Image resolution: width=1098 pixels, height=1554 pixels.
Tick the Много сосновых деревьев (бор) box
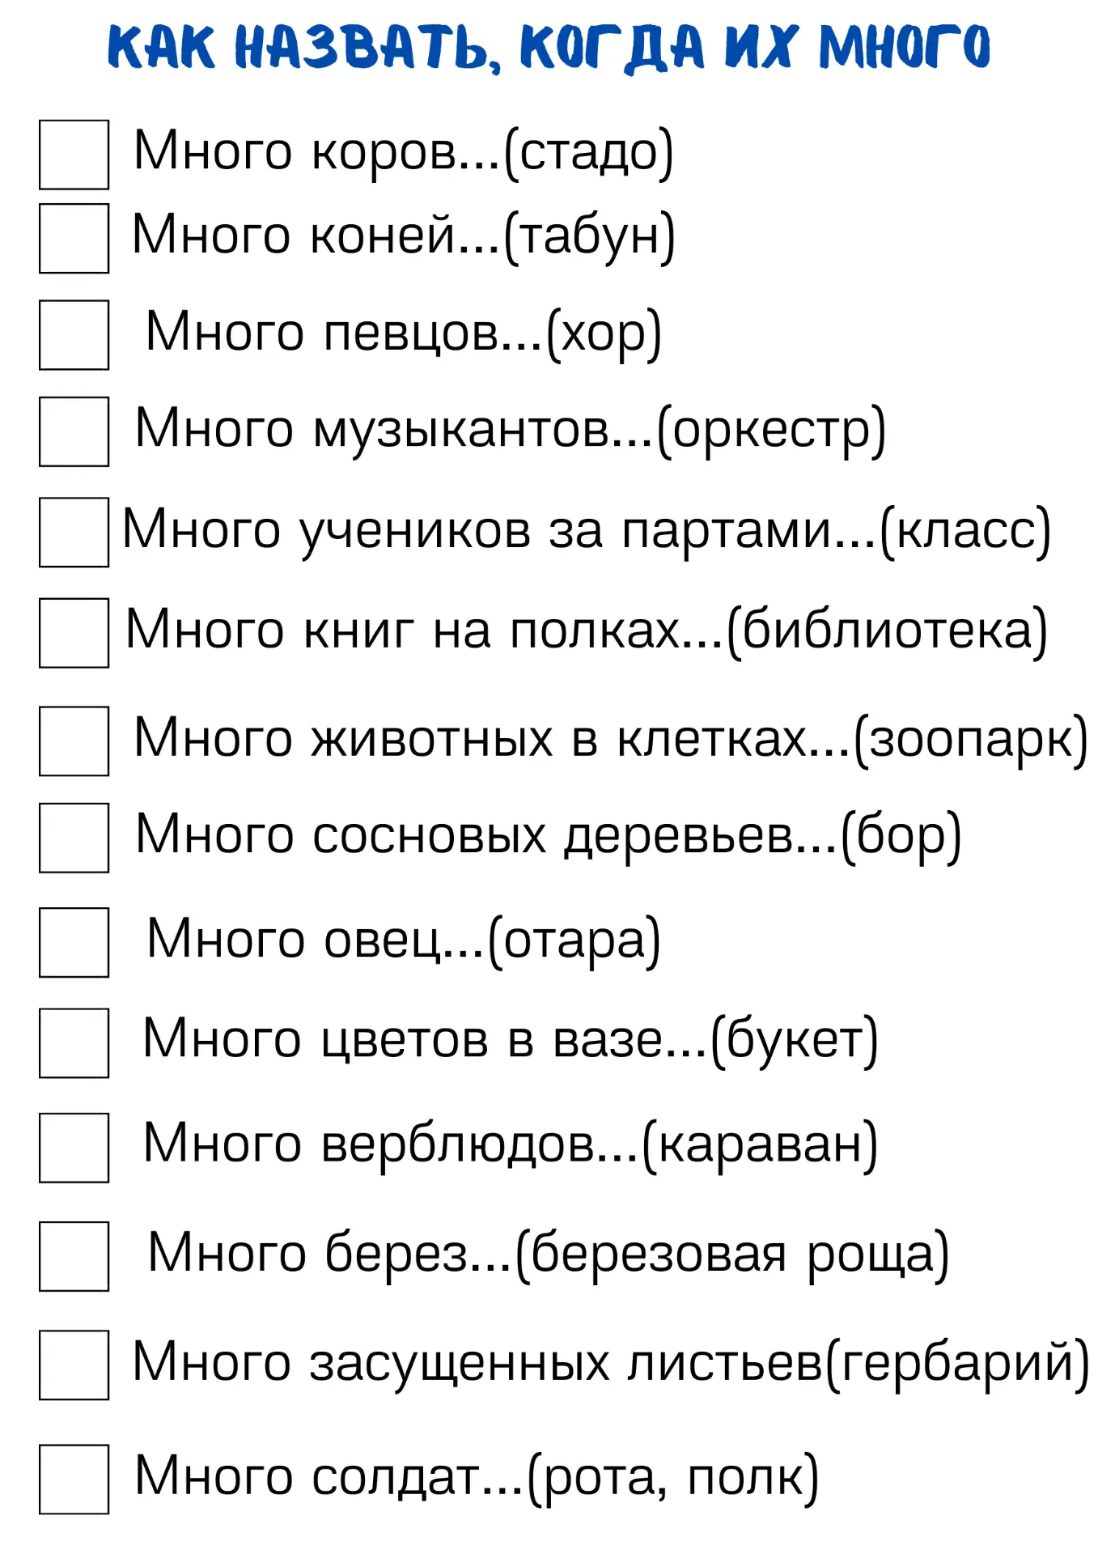[x=74, y=838]
